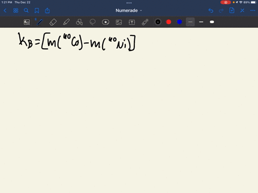Open the thumbnail grid view
The width and height of the screenshot is (258, 193).
[x=16, y=11]
